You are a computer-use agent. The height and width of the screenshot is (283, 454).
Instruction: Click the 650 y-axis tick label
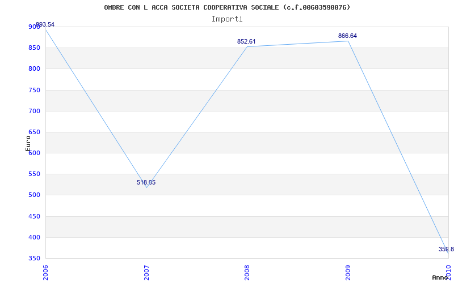pyautogui.click(x=33, y=132)
